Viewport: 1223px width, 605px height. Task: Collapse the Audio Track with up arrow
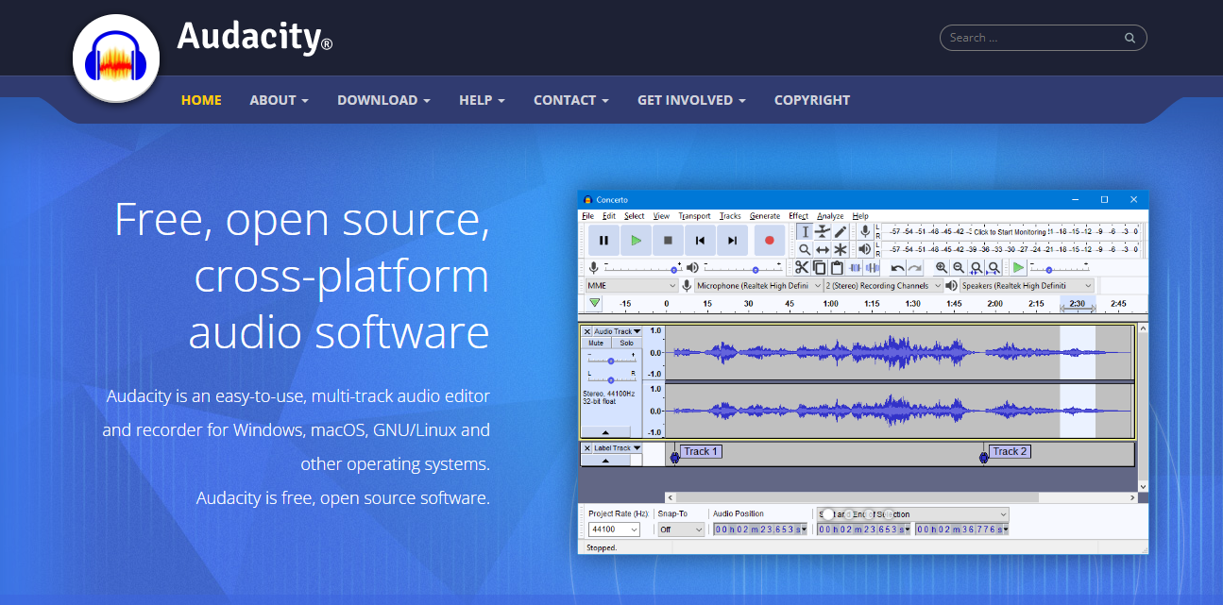tap(605, 432)
